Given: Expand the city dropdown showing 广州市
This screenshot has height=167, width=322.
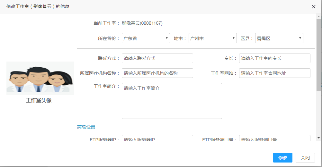Looking at the screenshot, I should [x=212, y=38].
